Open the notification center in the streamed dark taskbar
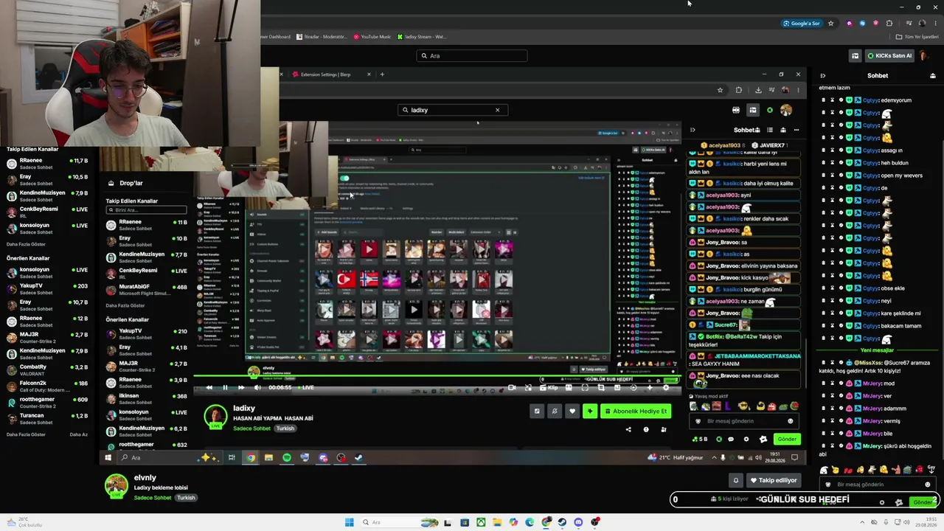Viewport: 944px width, 531px height. click(x=794, y=457)
